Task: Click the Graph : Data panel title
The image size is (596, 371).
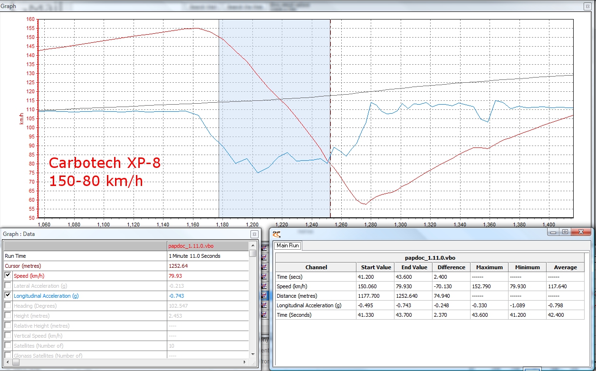Action: pos(19,234)
